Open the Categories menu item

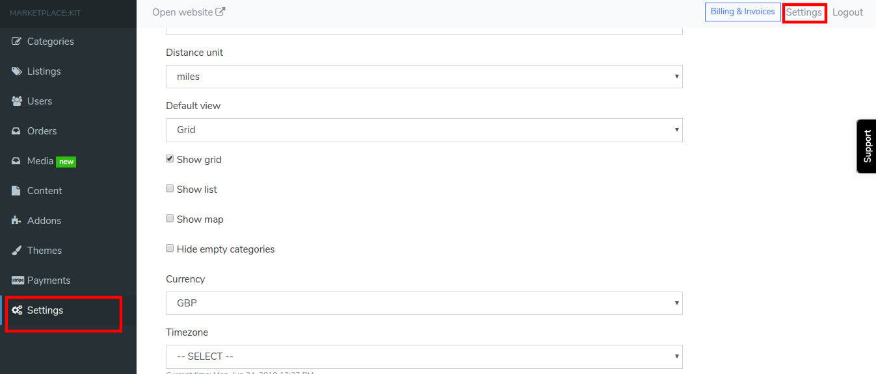[51, 42]
